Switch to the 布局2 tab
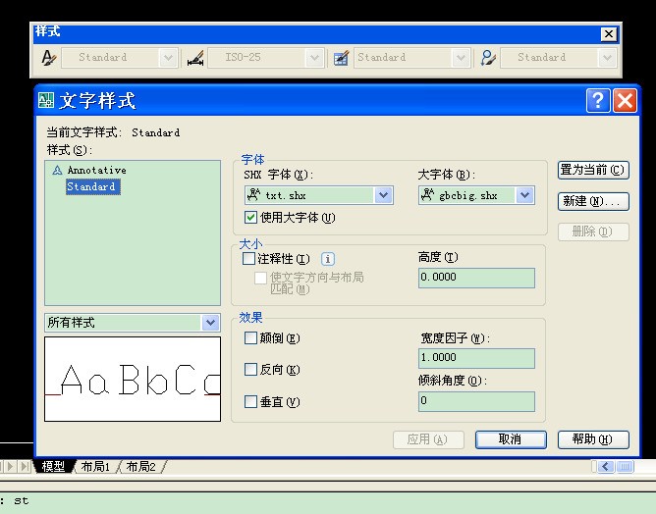656x514 pixels. (141, 466)
